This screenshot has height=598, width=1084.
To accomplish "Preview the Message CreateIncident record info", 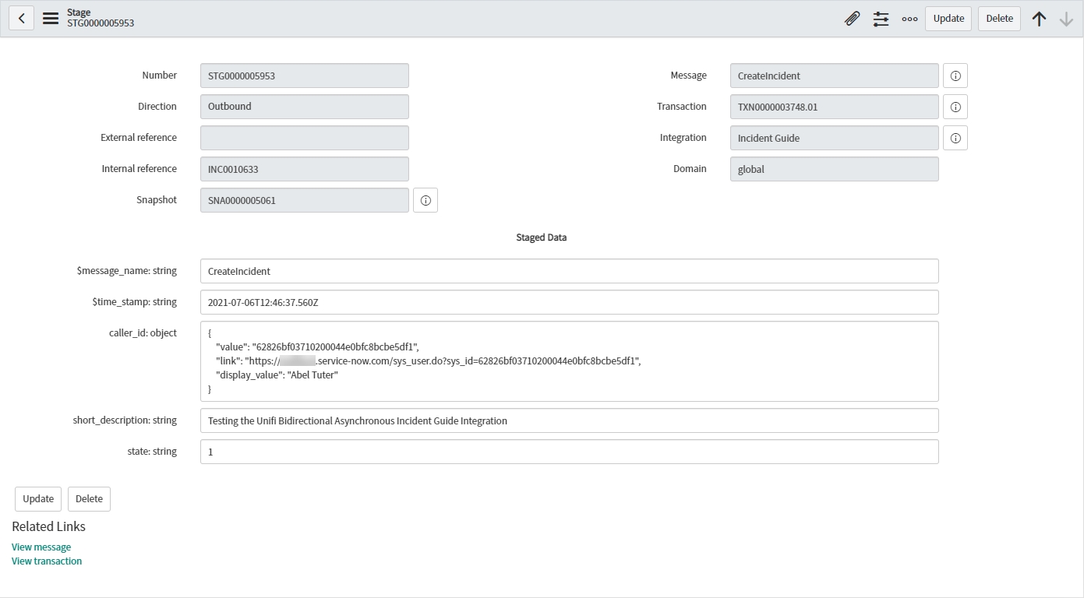I will (x=955, y=76).
